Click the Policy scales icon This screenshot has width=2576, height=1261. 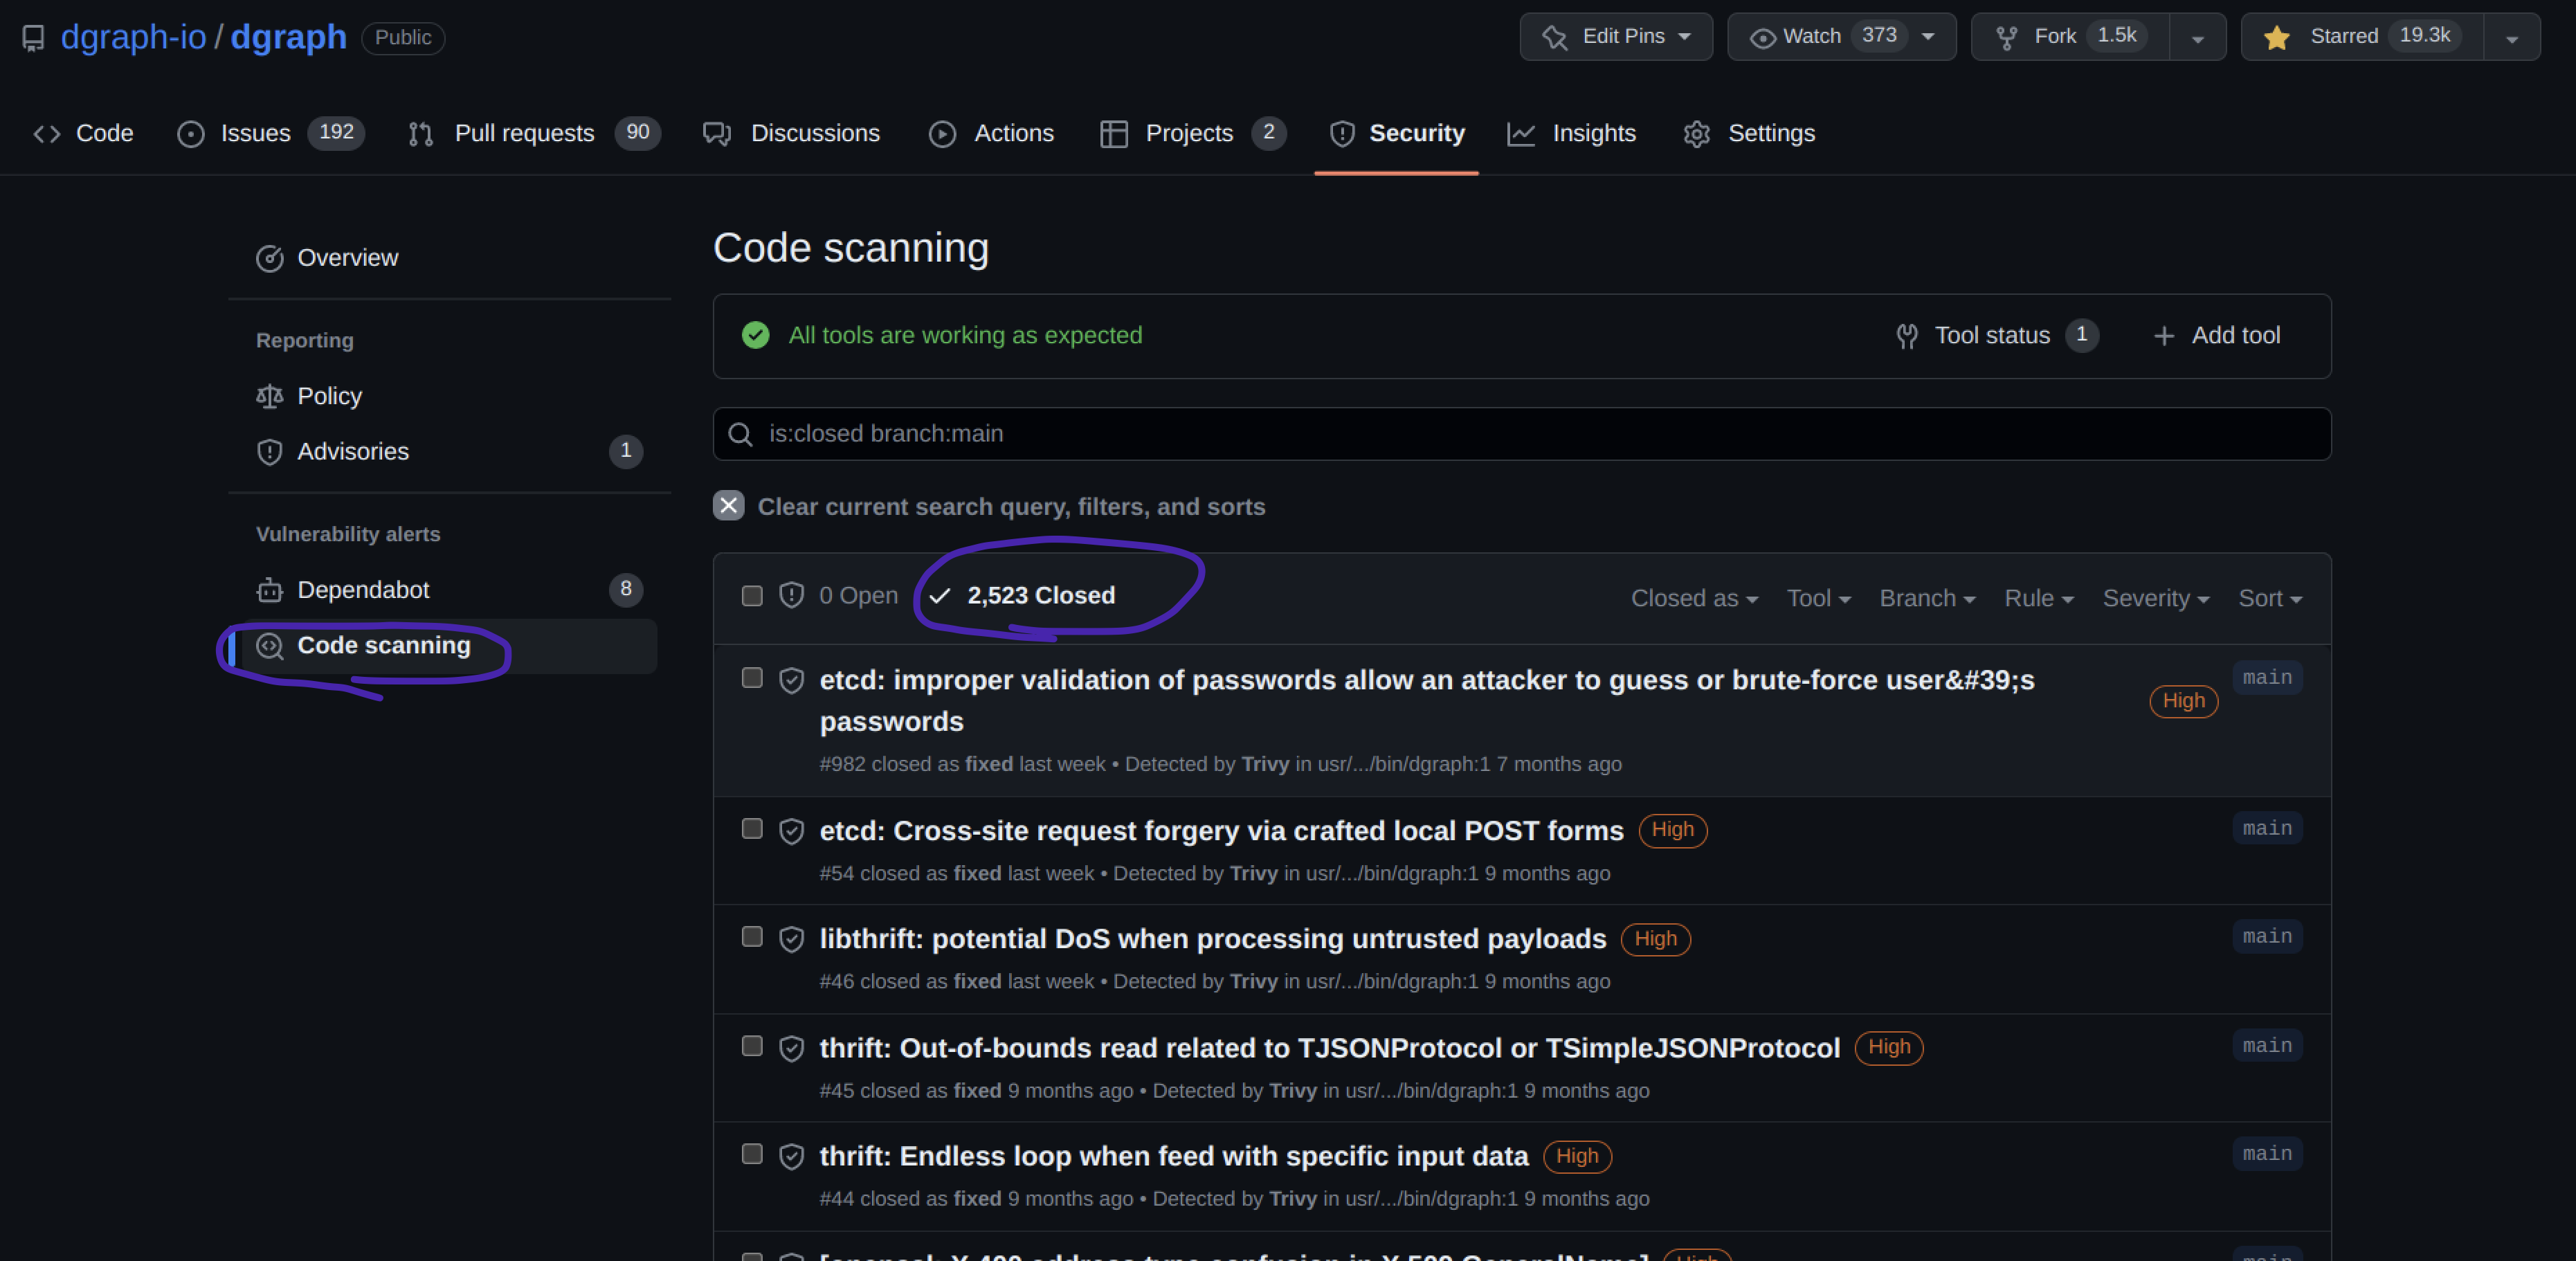pos(269,397)
